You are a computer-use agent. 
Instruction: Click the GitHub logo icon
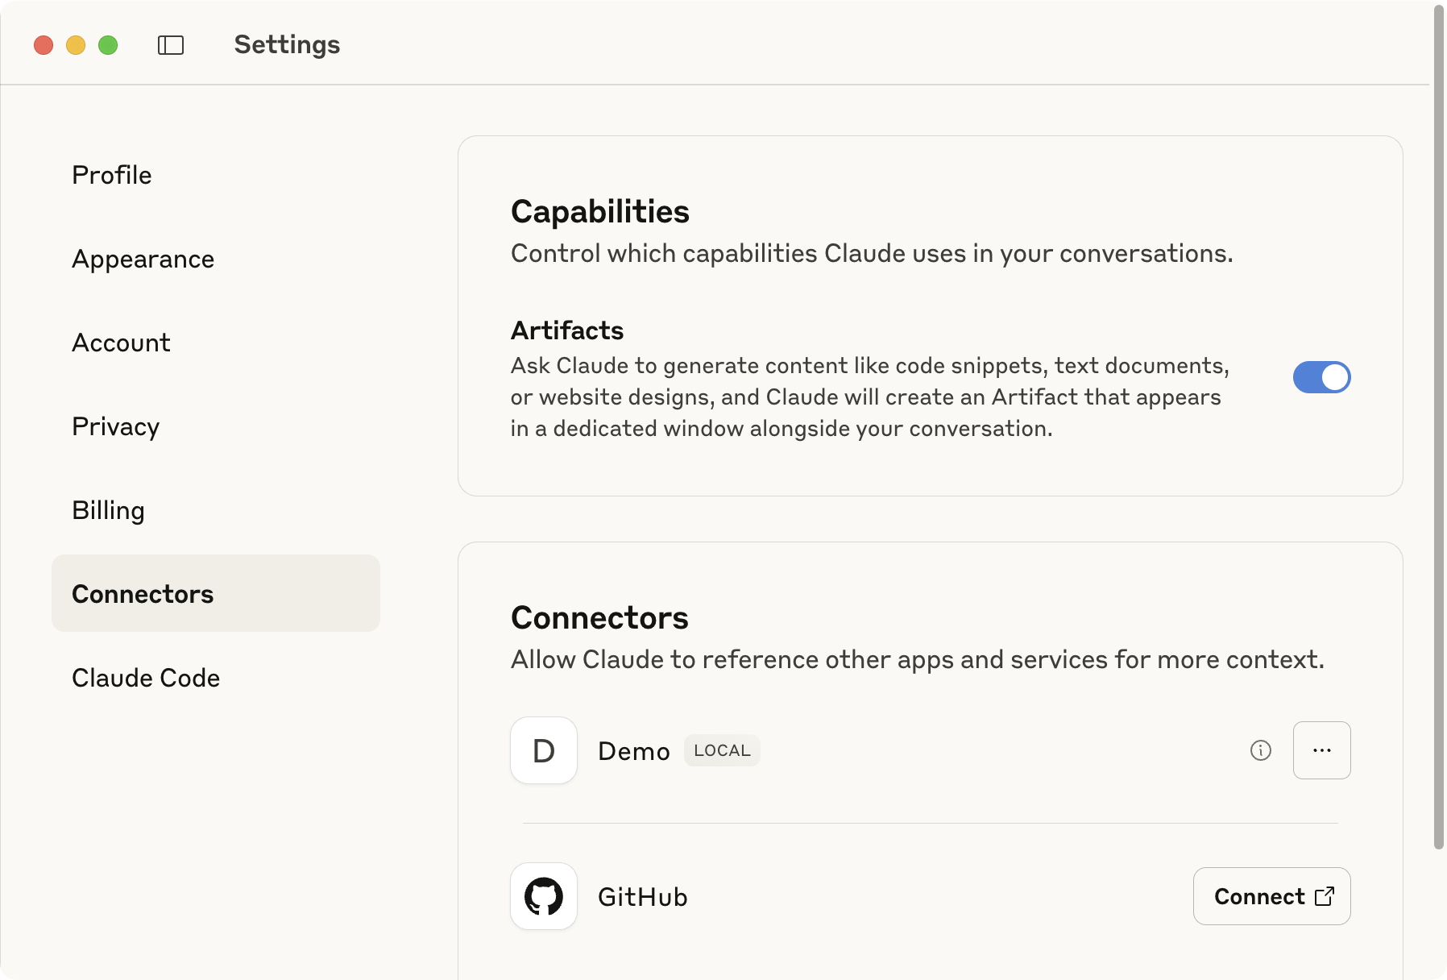pos(544,896)
